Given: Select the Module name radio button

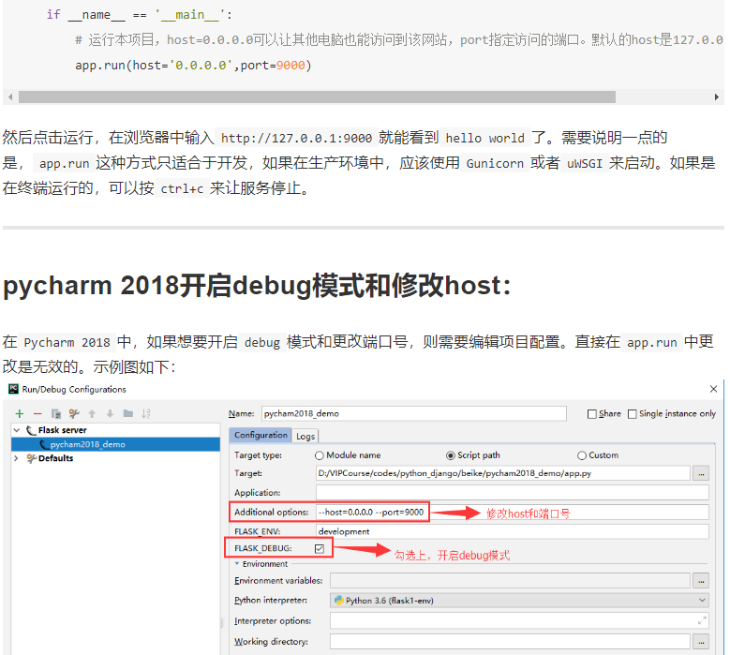Looking at the screenshot, I should (x=320, y=455).
